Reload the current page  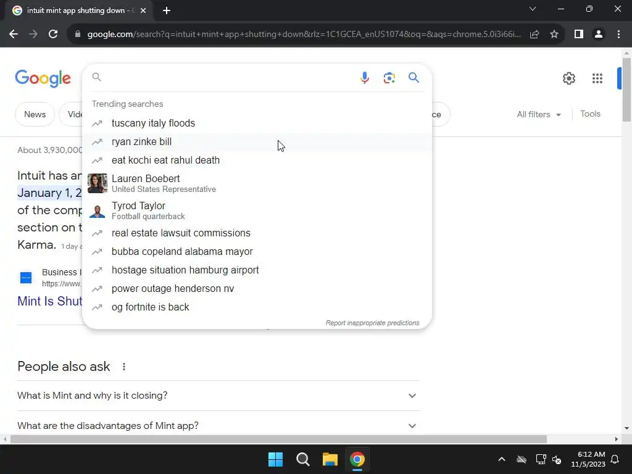[53, 35]
